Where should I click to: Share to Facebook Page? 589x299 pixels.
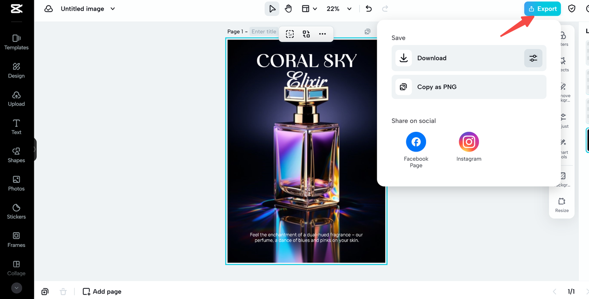[416, 150]
